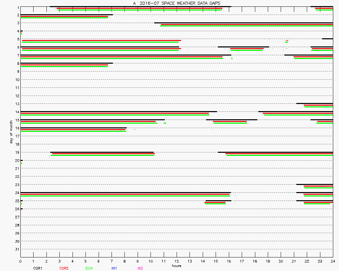The width and height of the screenshot is (339, 271).
Task: Click the COR1 legend label
Action: [38, 268]
